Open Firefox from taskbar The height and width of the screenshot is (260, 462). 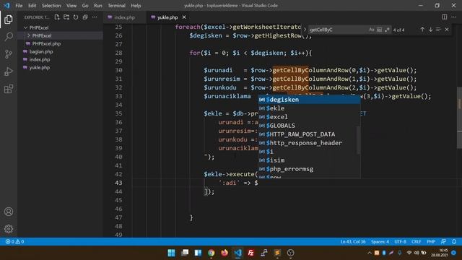[225, 253]
